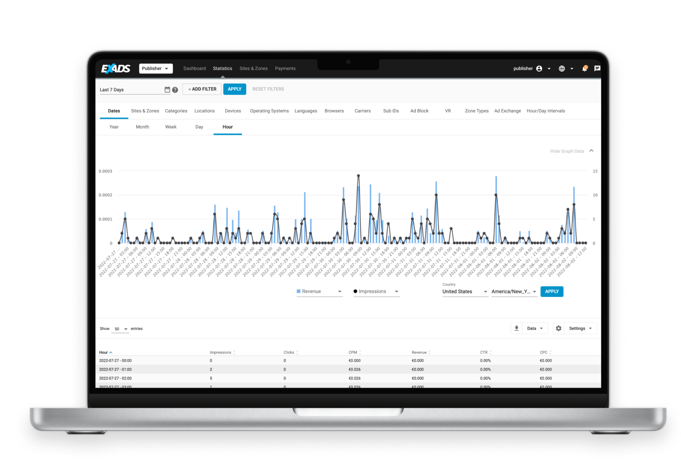Click the help question mark icon
Viewport: 681px width, 466px height.
point(175,90)
